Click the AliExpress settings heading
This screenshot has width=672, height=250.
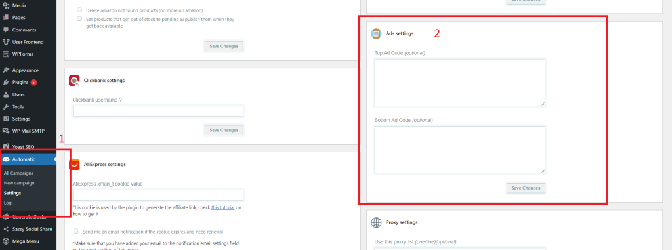[x=104, y=164]
